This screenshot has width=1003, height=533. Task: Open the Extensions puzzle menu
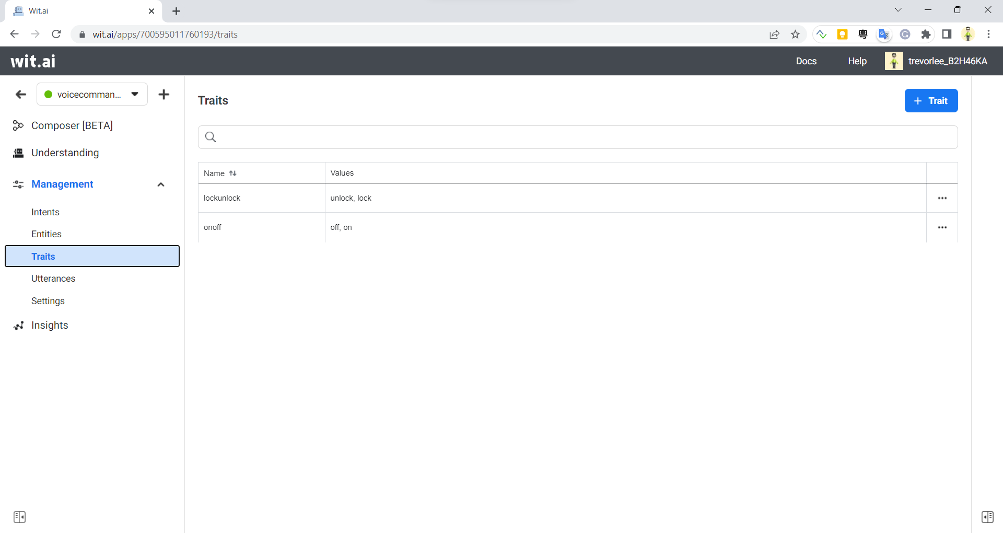pos(926,34)
